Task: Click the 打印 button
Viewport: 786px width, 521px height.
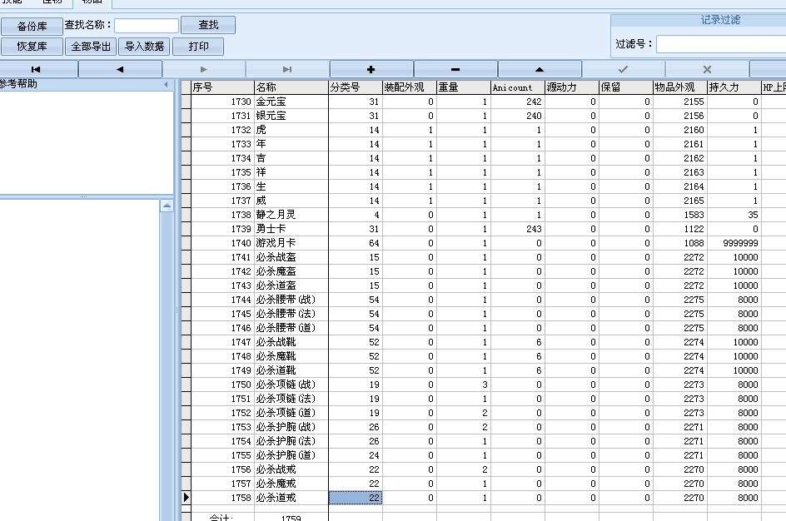Action: pos(198,47)
